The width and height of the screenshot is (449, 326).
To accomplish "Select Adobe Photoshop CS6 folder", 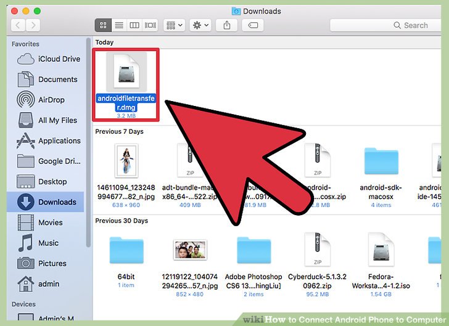I will (253, 250).
